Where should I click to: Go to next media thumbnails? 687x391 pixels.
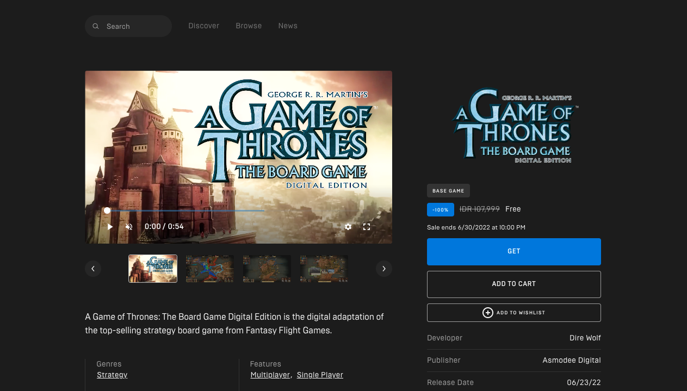click(384, 269)
